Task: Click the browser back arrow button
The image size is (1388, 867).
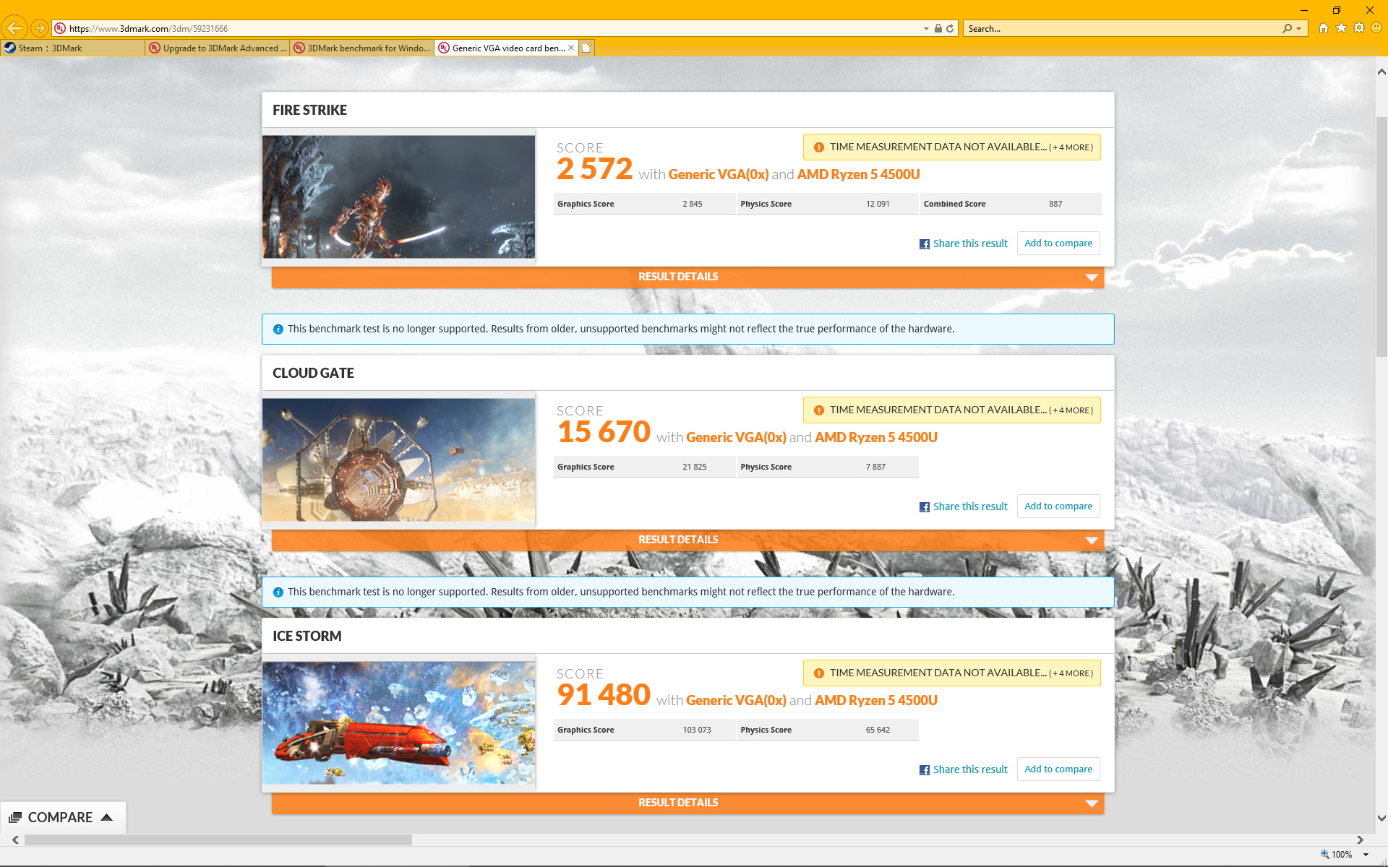Action: click(x=14, y=28)
